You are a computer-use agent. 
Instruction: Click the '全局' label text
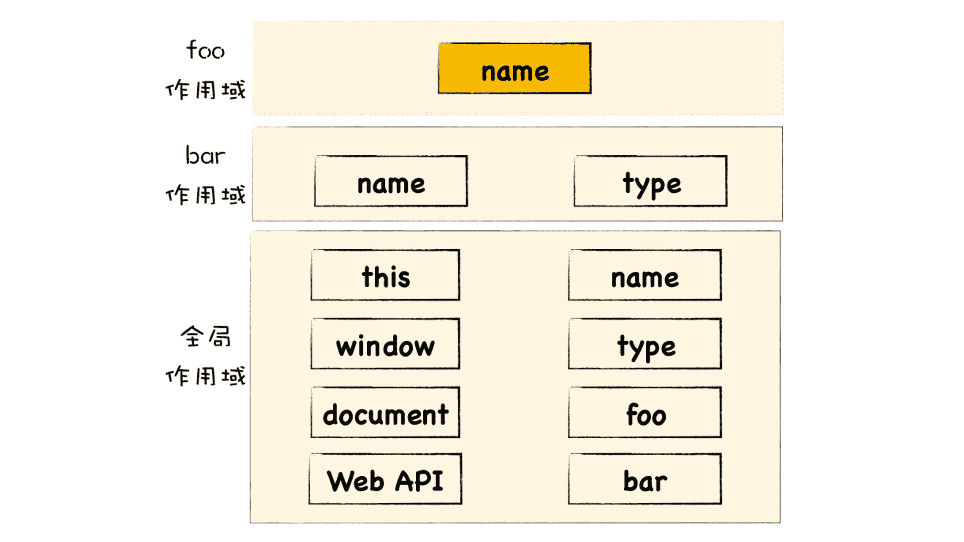pyautogui.click(x=206, y=337)
